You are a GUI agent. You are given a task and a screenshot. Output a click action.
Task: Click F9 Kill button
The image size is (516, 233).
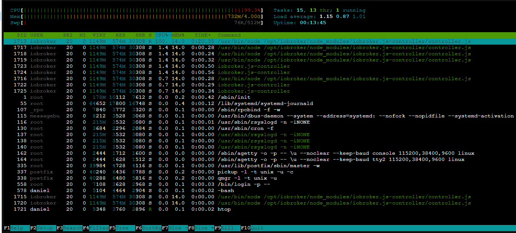coord(227,228)
